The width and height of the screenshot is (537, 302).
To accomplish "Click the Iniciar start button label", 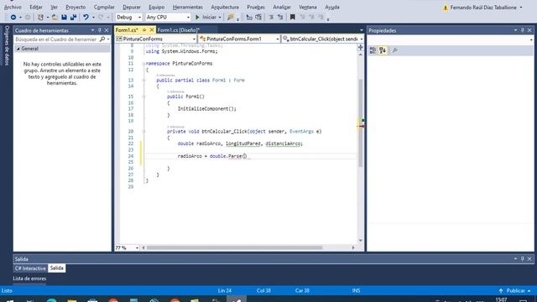I will click(x=209, y=17).
